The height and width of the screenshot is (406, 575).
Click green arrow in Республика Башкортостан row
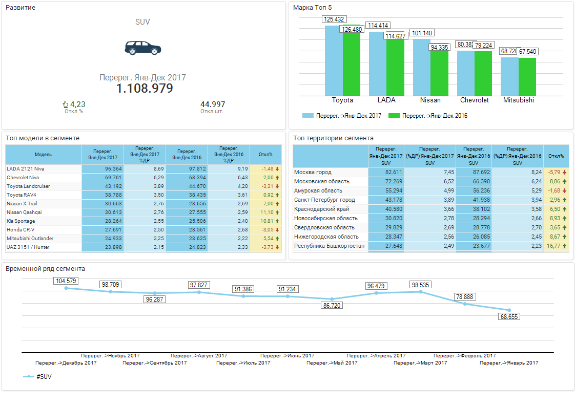(564, 246)
